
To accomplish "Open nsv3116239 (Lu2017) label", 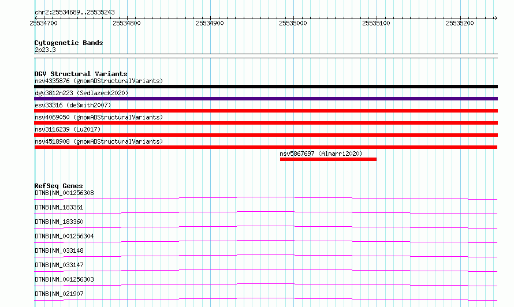I will [x=68, y=129].
